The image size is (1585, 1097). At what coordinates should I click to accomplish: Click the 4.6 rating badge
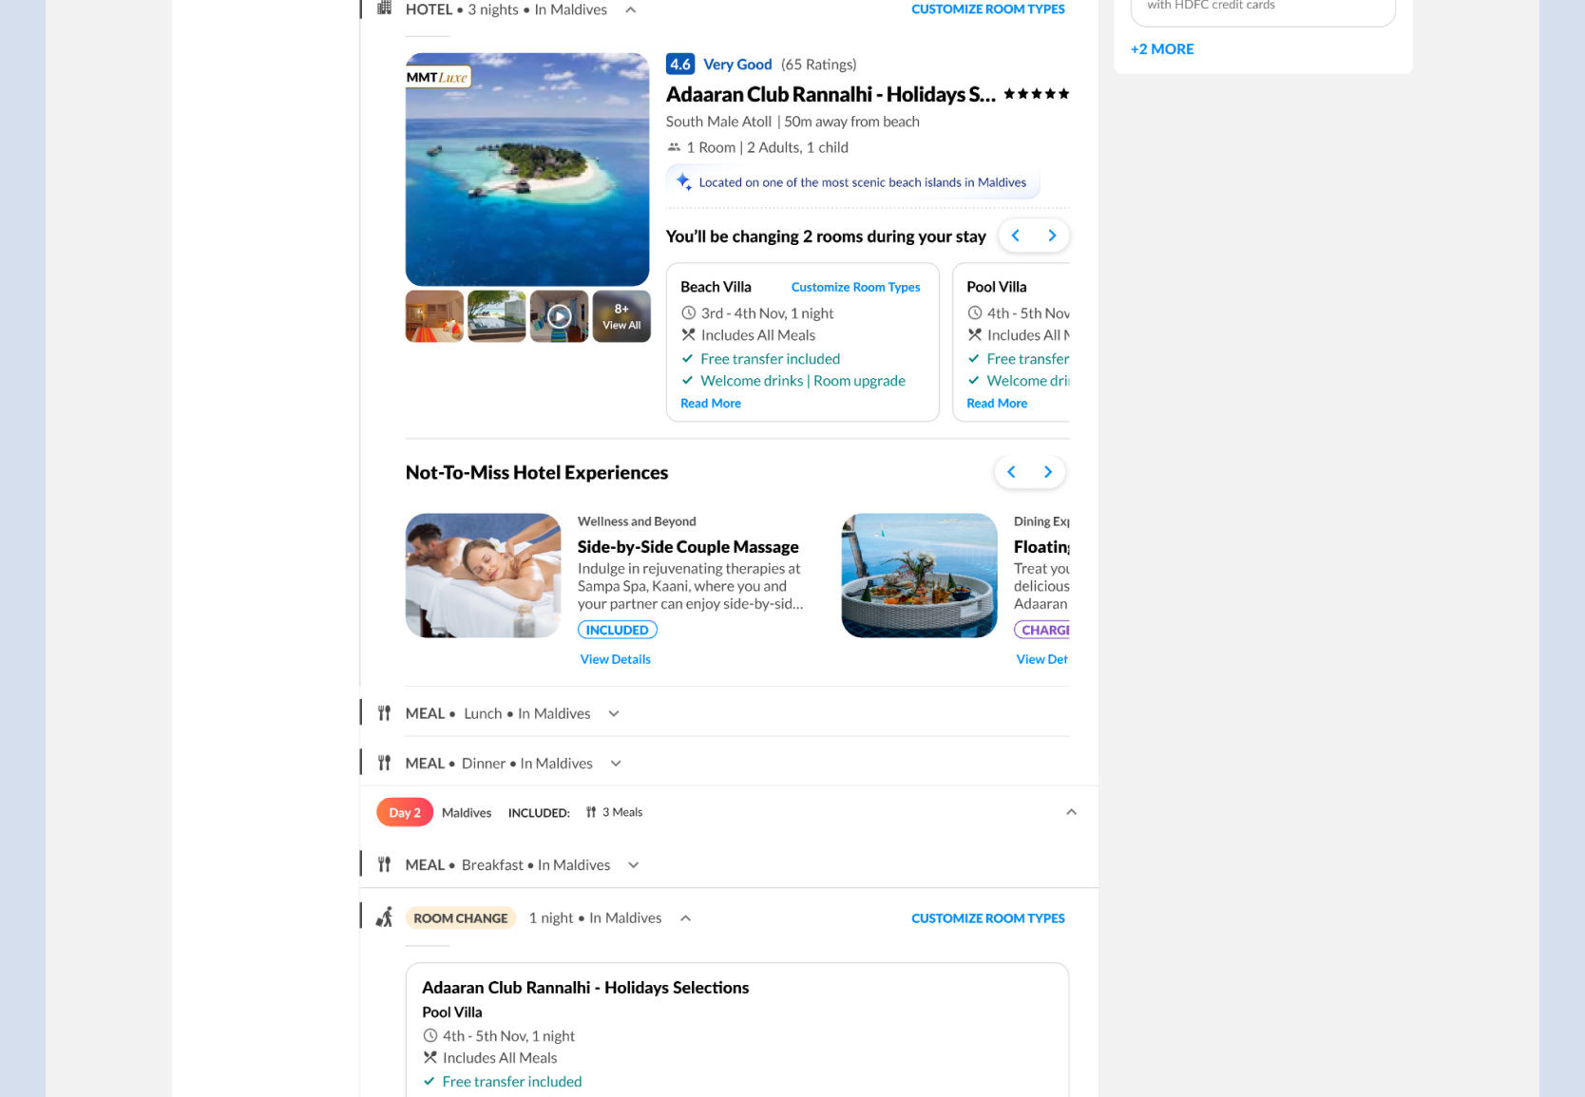coord(680,65)
